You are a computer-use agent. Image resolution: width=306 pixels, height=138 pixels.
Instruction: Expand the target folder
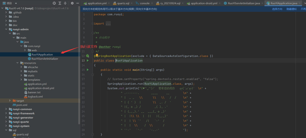(x=10, y=101)
